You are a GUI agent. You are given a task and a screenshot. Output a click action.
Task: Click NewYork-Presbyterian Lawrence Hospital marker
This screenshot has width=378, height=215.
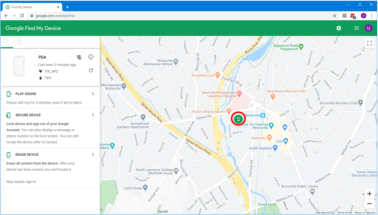point(239,93)
